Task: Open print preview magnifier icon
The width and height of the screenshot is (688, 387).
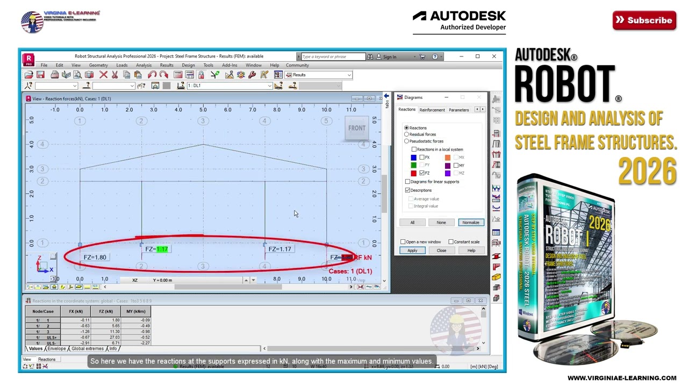Action: point(77,75)
